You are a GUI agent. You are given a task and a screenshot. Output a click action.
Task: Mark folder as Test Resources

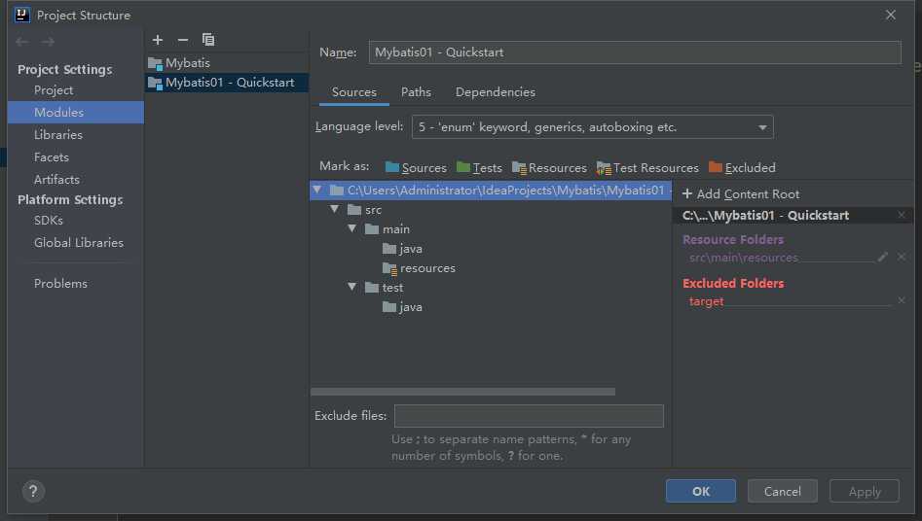pos(647,168)
